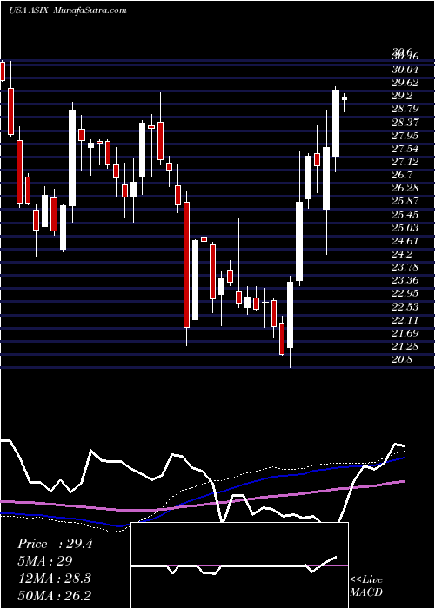This screenshot has height=609, width=435.
Task: Click the 12MA : 28.3 readout
Action: point(54,578)
